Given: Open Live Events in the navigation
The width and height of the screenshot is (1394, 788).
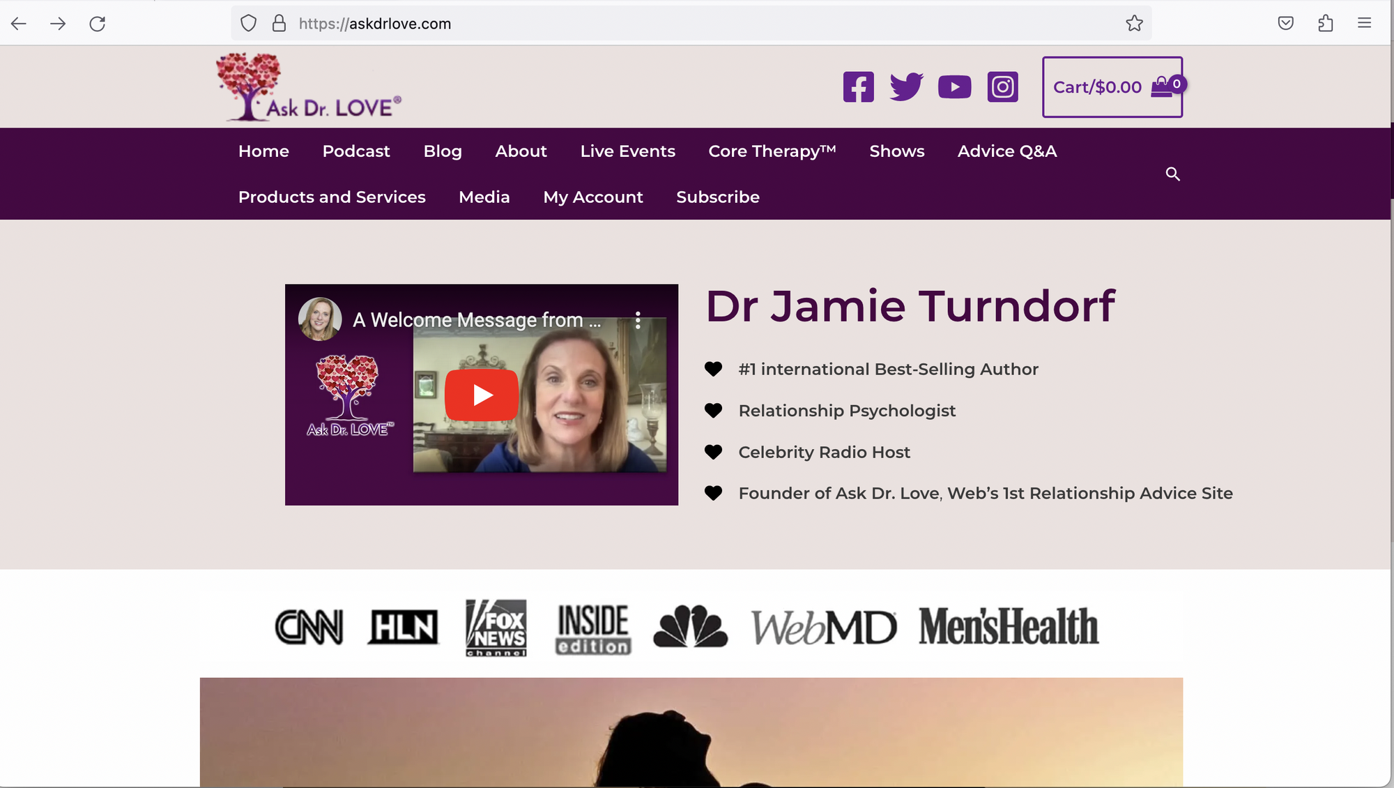Looking at the screenshot, I should coord(628,151).
